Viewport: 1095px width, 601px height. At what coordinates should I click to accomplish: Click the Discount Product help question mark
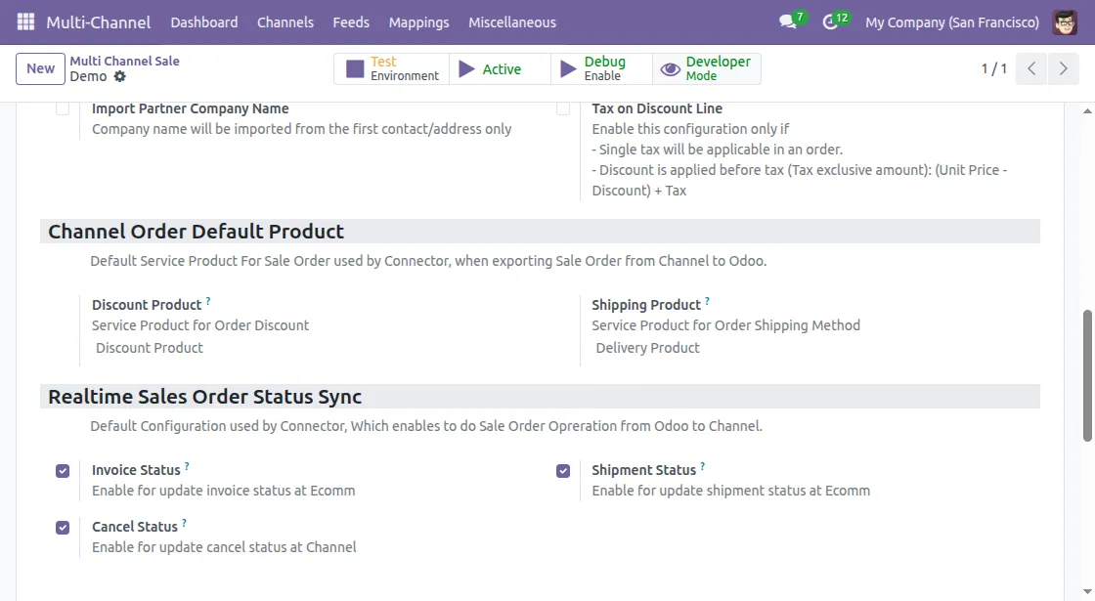pos(208,301)
